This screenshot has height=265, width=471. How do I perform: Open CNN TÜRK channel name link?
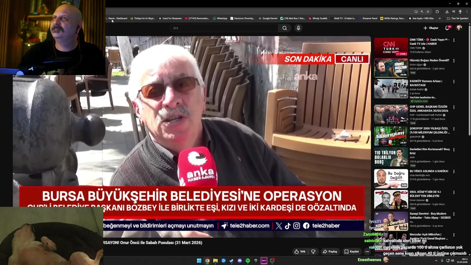tap(415, 48)
